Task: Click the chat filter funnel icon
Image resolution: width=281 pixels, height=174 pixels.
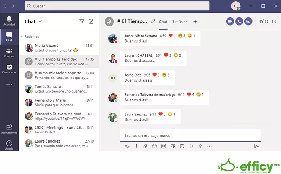Action: pos(82,22)
